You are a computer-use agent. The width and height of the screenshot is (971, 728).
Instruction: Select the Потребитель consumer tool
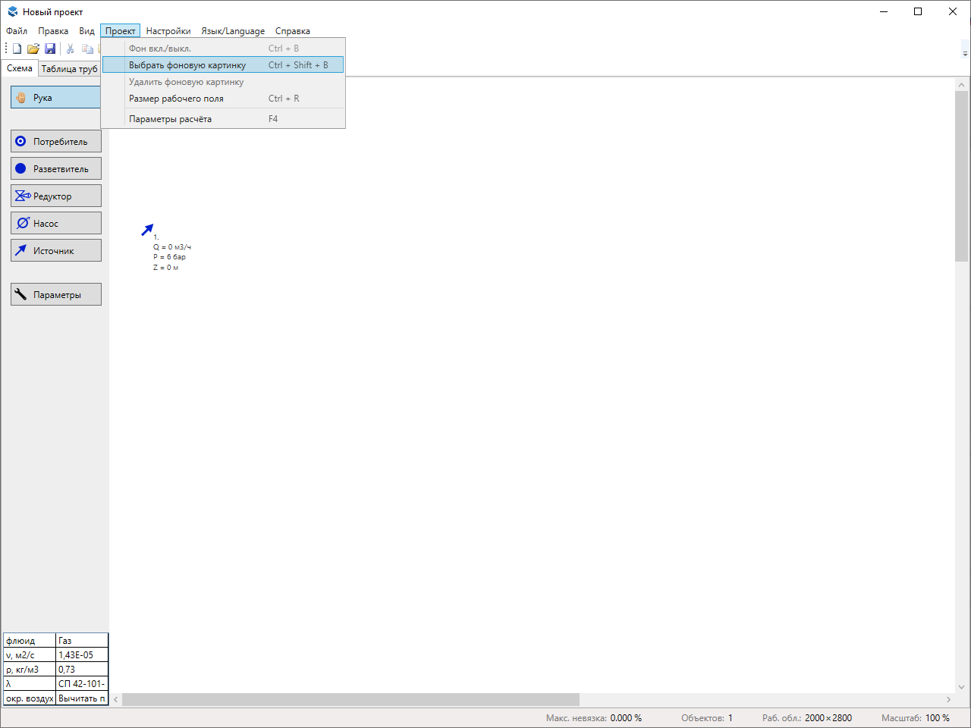[x=56, y=142]
